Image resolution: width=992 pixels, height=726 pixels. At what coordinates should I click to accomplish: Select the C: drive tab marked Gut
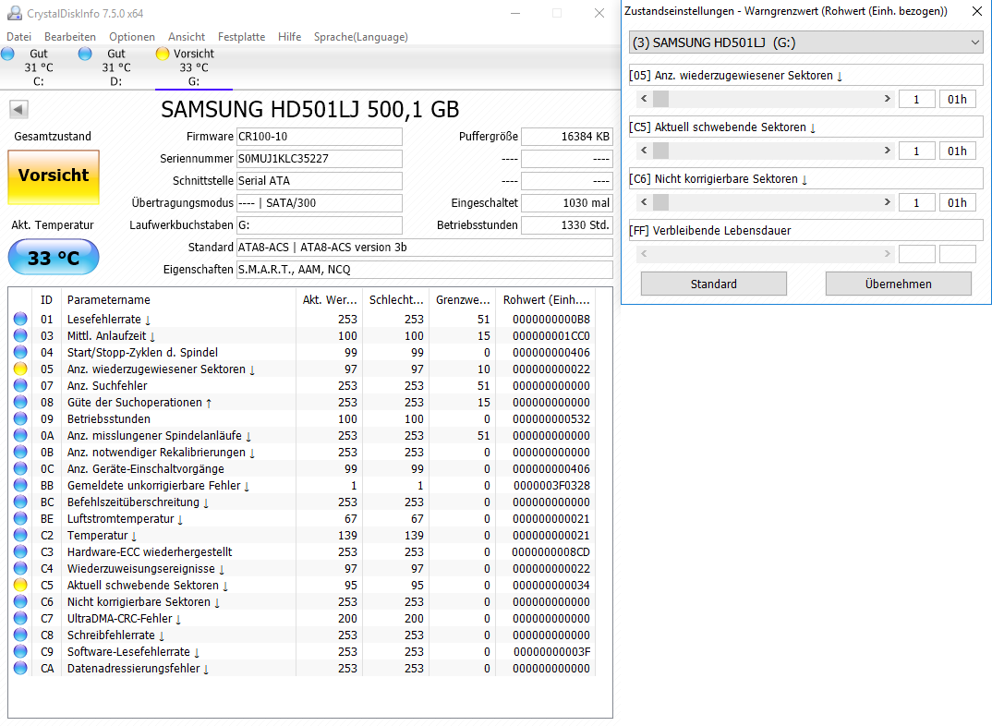[39, 67]
